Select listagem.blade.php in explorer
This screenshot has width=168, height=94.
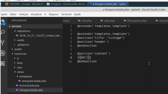[x=35, y=90]
